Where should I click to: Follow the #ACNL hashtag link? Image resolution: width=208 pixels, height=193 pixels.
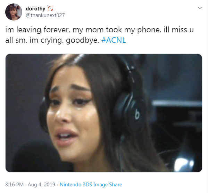(114, 40)
